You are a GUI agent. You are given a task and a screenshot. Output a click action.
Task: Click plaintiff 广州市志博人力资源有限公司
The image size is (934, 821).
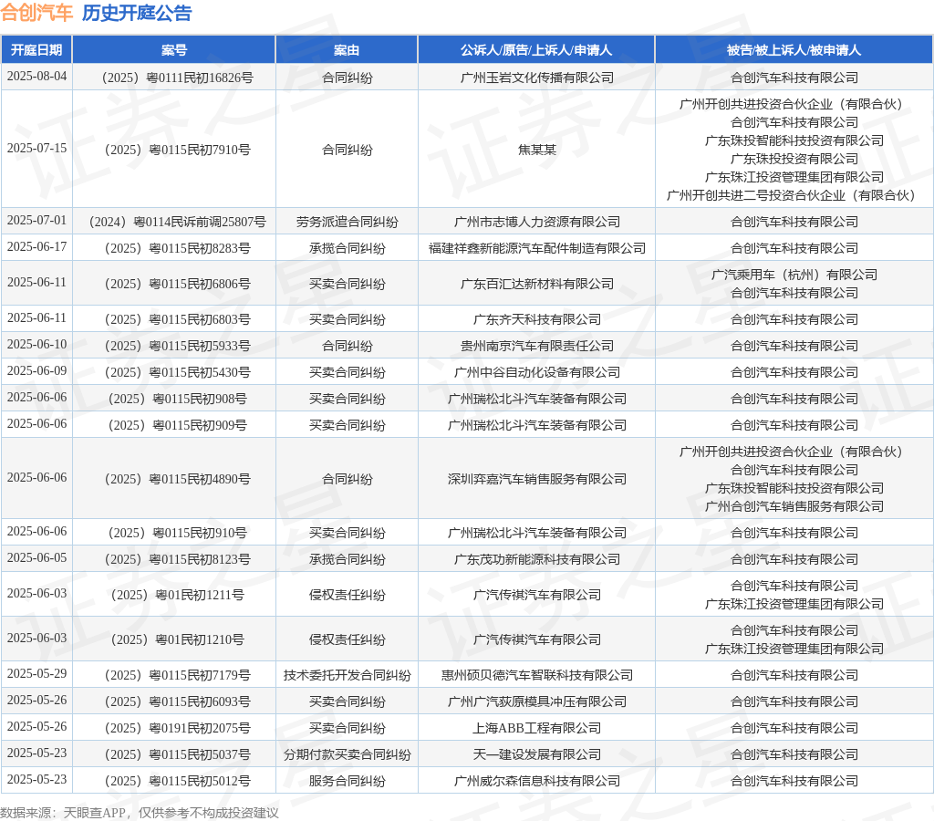pos(536,222)
